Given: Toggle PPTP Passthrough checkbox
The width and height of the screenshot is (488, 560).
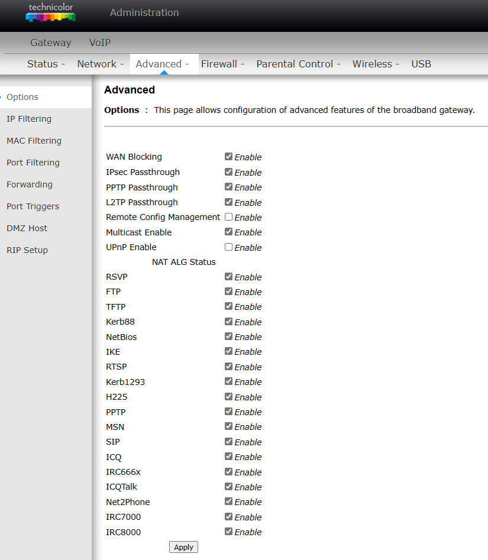Looking at the screenshot, I should tap(229, 187).
